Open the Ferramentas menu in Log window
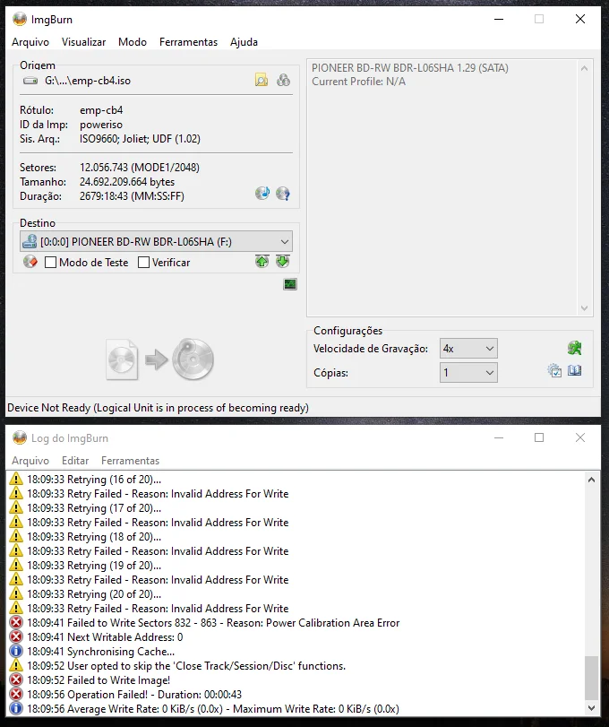609x727 pixels. click(x=130, y=461)
